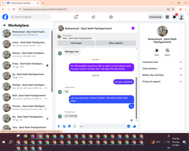
Task: Open the Chrome tab search dropdown
Action: click(3, 3)
